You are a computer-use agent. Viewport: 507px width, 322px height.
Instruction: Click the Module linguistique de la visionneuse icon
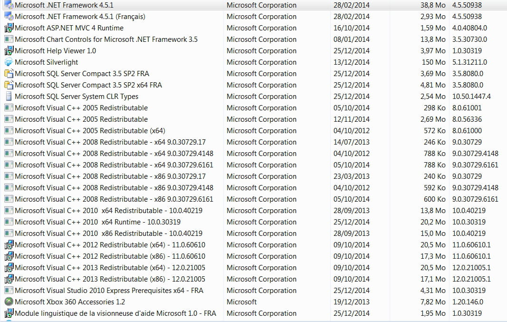[9, 313]
